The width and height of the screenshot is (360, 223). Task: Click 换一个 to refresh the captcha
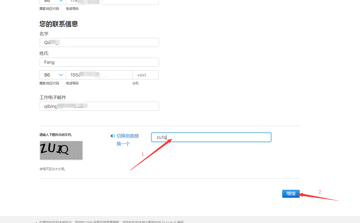pos(123,144)
